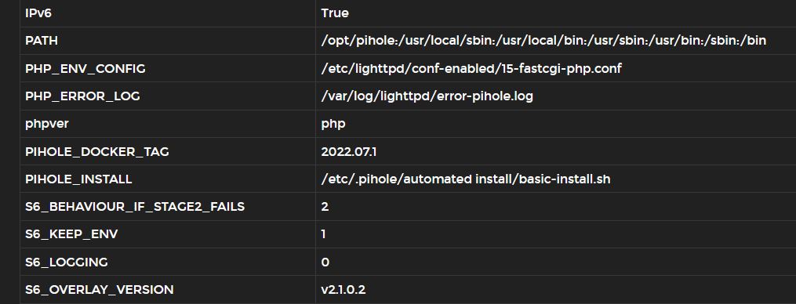Image resolution: width=796 pixels, height=304 pixels.
Task: Select the phpver variable name
Action: coord(47,124)
